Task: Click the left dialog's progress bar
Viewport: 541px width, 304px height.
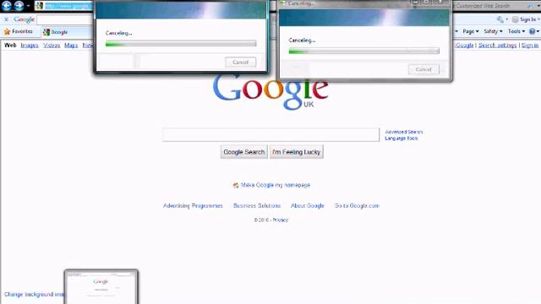Action: tap(181, 43)
